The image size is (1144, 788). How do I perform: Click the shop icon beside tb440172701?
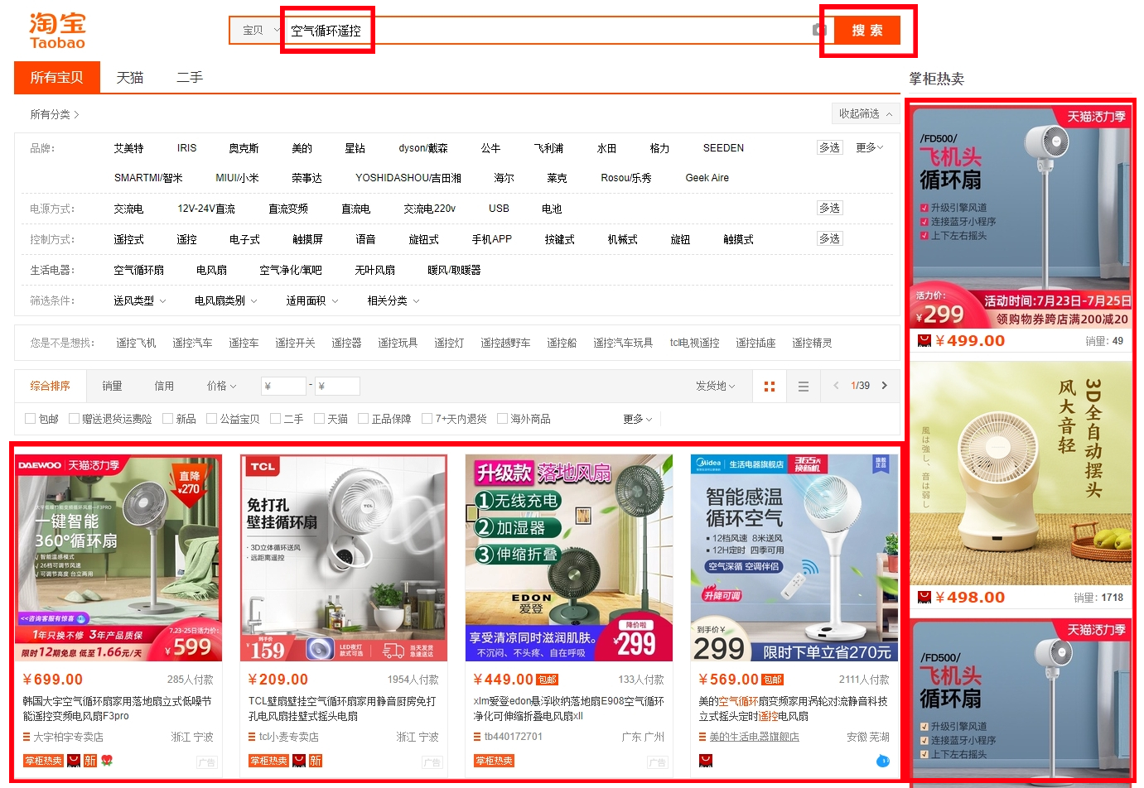(x=477, y=737)
